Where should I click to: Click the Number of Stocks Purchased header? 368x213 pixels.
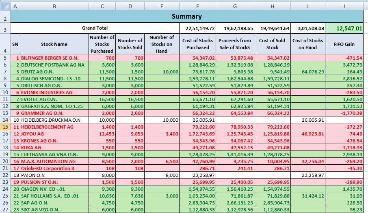click(x=102, y=44)
